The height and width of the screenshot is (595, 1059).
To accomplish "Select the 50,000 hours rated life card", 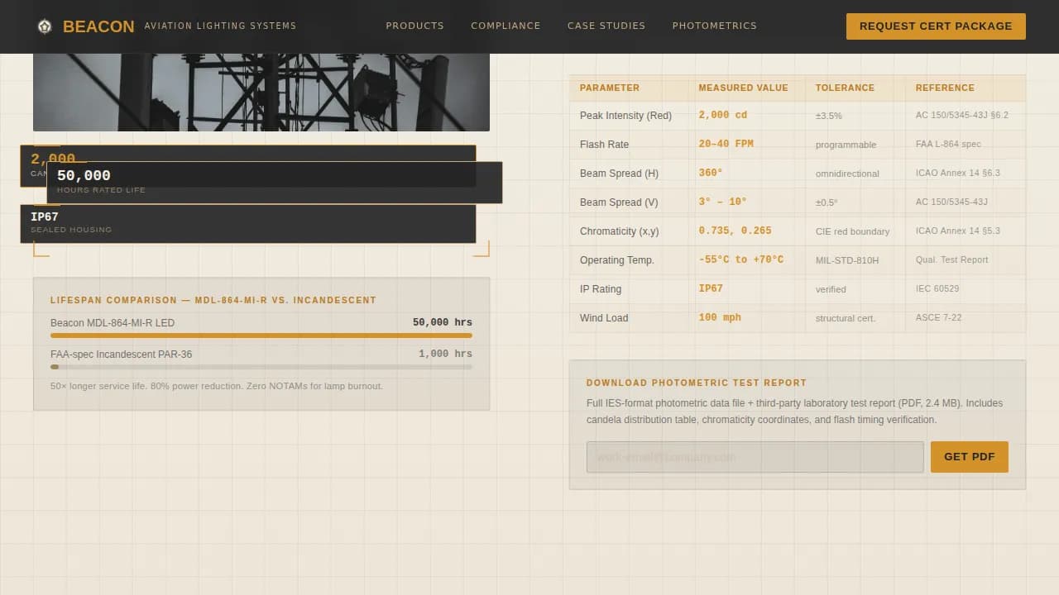I will click(273, 182).
